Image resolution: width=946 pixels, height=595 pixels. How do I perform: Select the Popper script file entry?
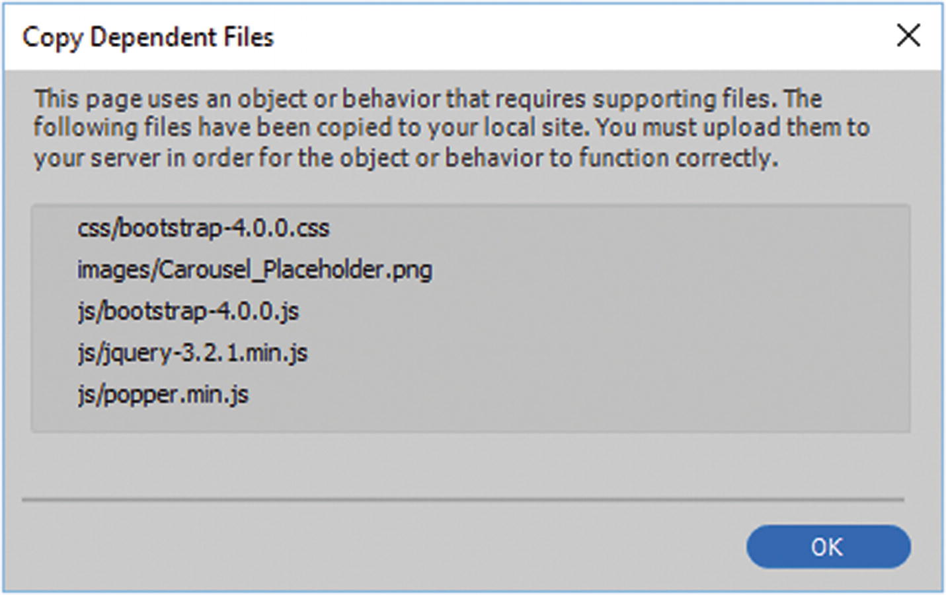(163, 394)
